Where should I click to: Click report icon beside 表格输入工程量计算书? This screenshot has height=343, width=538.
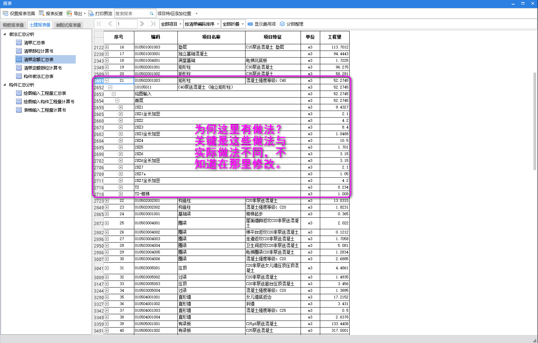tap(19, 110)
